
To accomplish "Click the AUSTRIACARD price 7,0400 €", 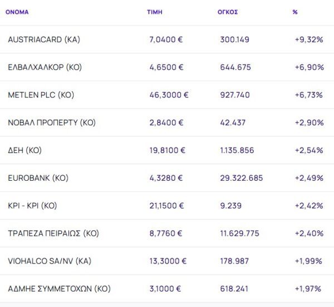I will pyautogui.click(x=166, y=39).
